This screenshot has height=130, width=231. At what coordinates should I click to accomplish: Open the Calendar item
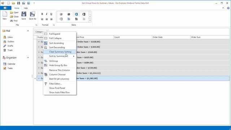coord(9,64)
